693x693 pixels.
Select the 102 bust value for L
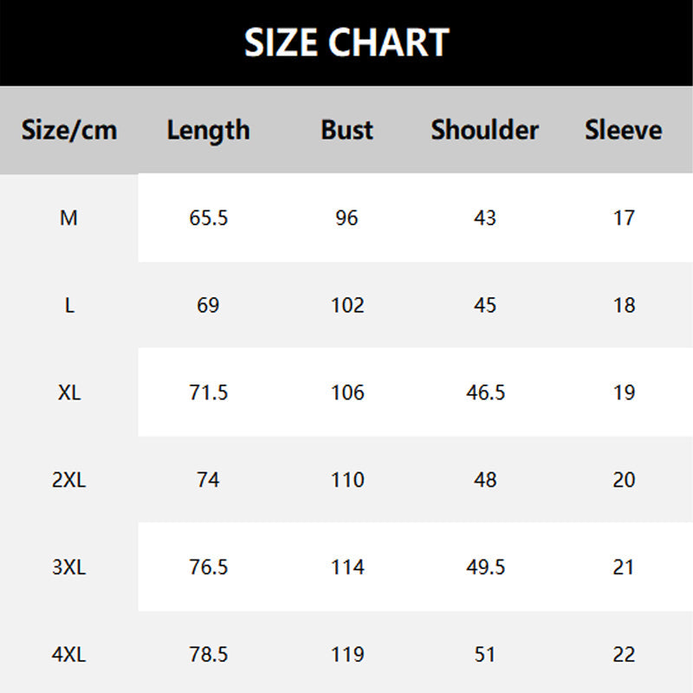click(346, 306)
